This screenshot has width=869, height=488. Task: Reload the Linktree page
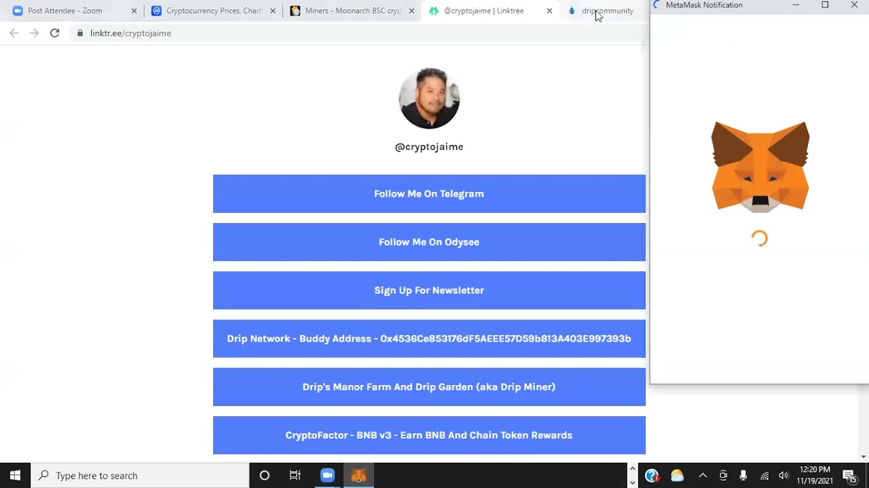coord(54,33)
